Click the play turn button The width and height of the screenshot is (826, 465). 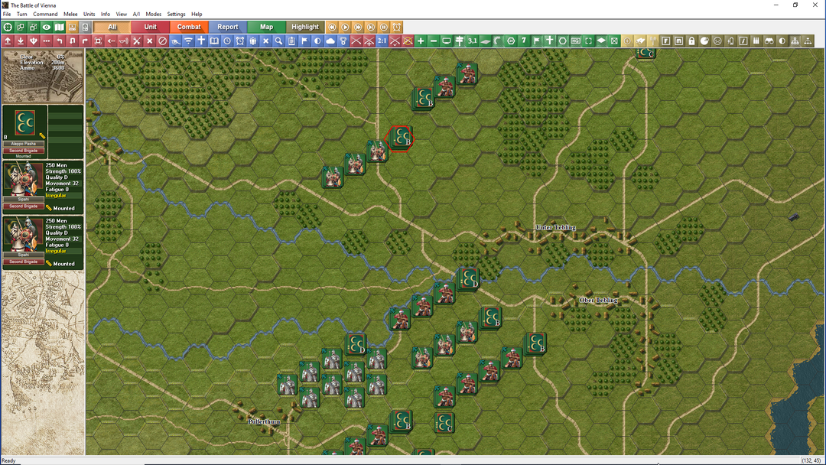pyautogui.click(x=345, y=27)
